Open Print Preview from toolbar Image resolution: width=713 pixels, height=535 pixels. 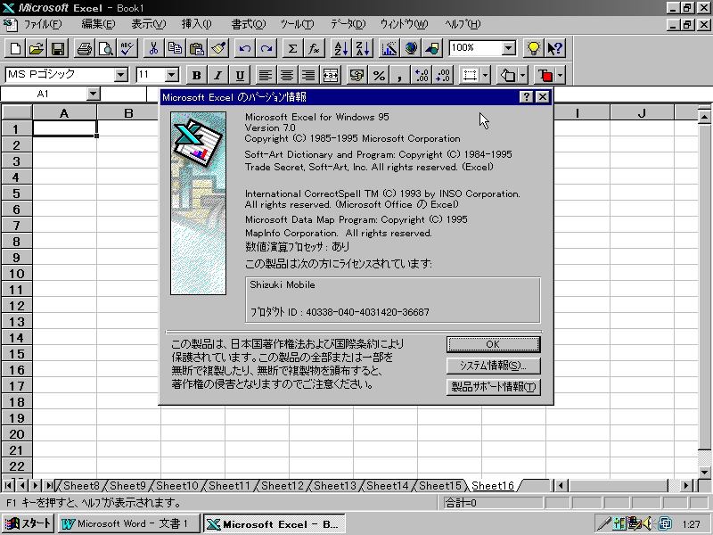tap(105, 48)
